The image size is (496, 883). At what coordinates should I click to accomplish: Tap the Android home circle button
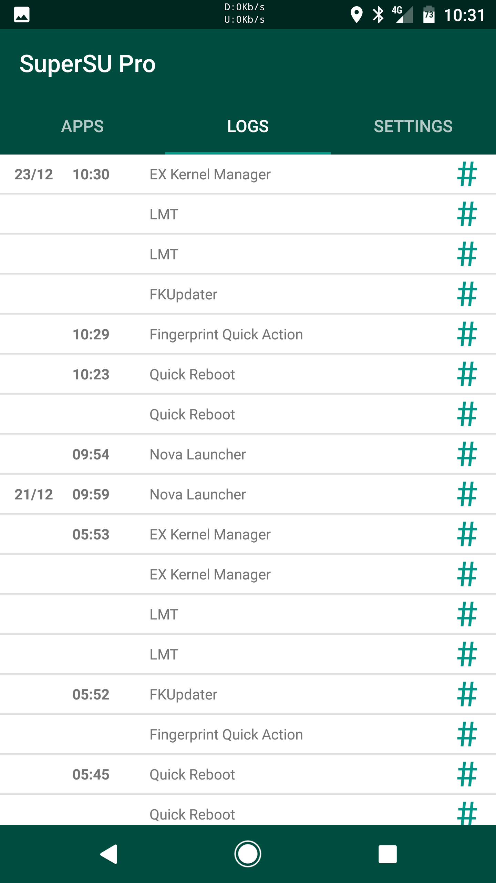point(248,854)
